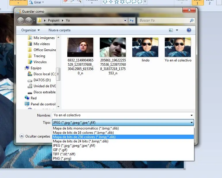Select the Tracing folder in the tree
The height and width of the screenshot is (178, 222).
click(39, 56)
